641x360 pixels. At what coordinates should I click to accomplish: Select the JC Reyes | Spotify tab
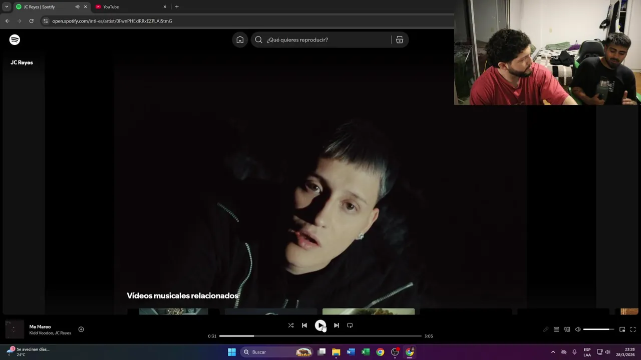click(x=39, y=7)
